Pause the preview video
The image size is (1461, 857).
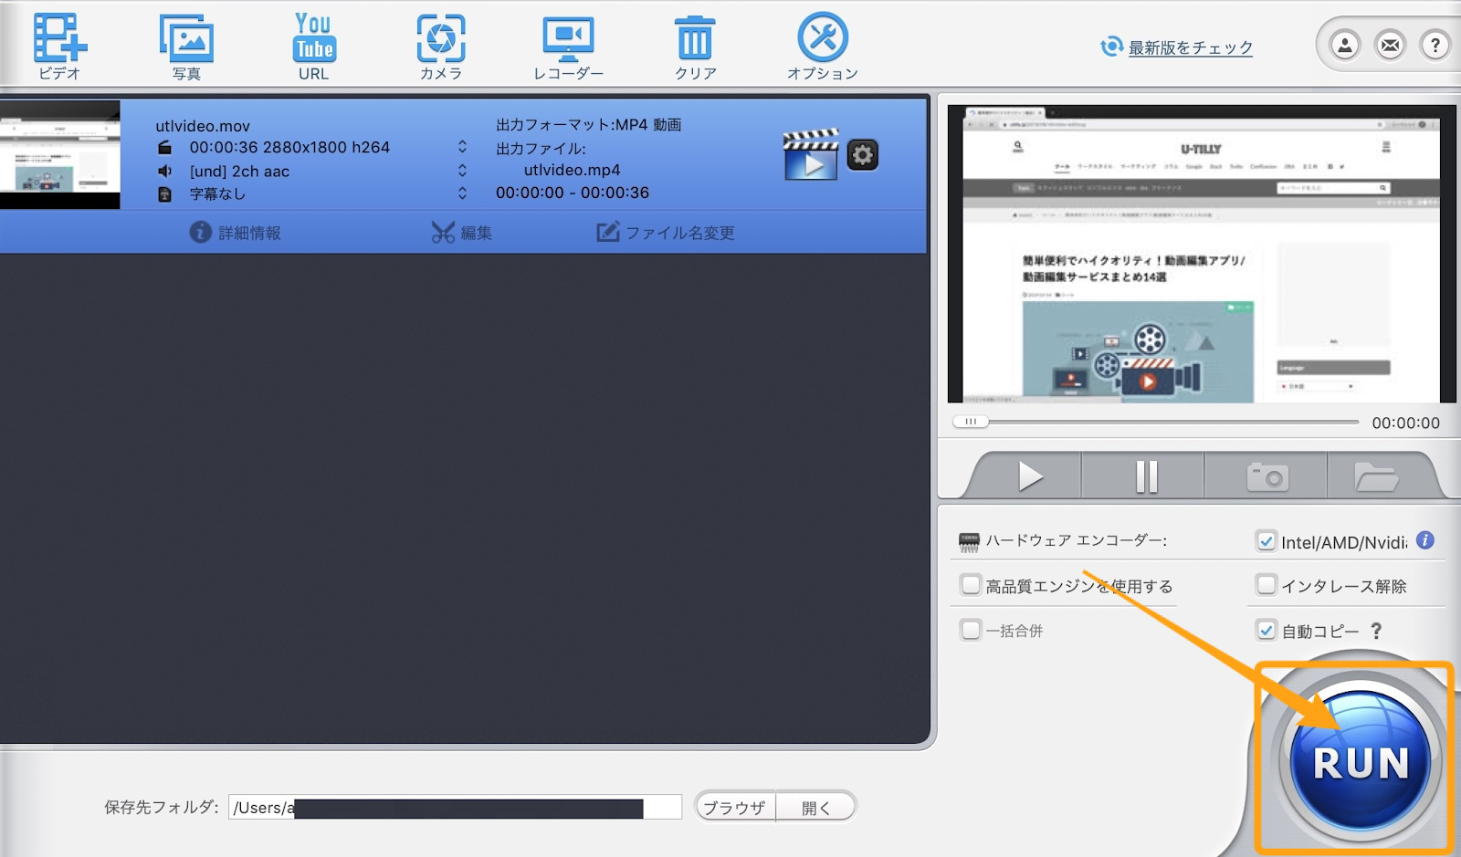[1146, 476]
